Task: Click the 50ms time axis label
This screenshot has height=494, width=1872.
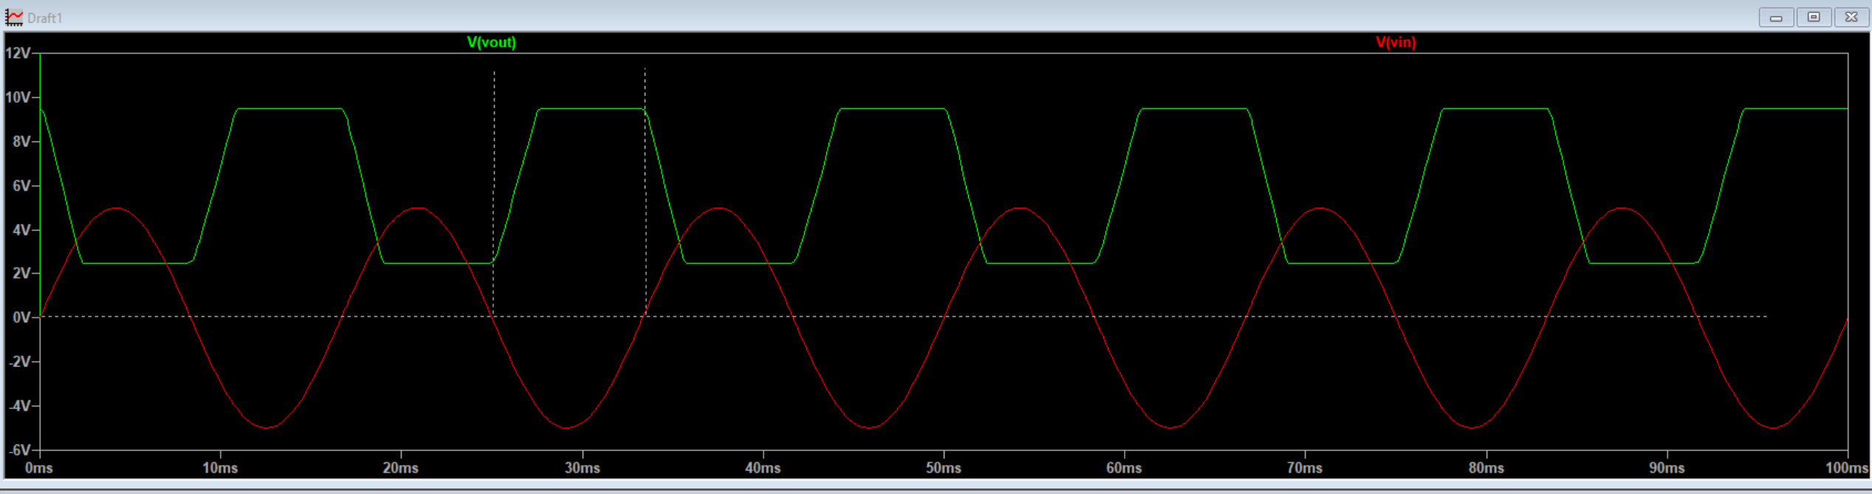Action: pyautogui.click(x=944, y=468)
